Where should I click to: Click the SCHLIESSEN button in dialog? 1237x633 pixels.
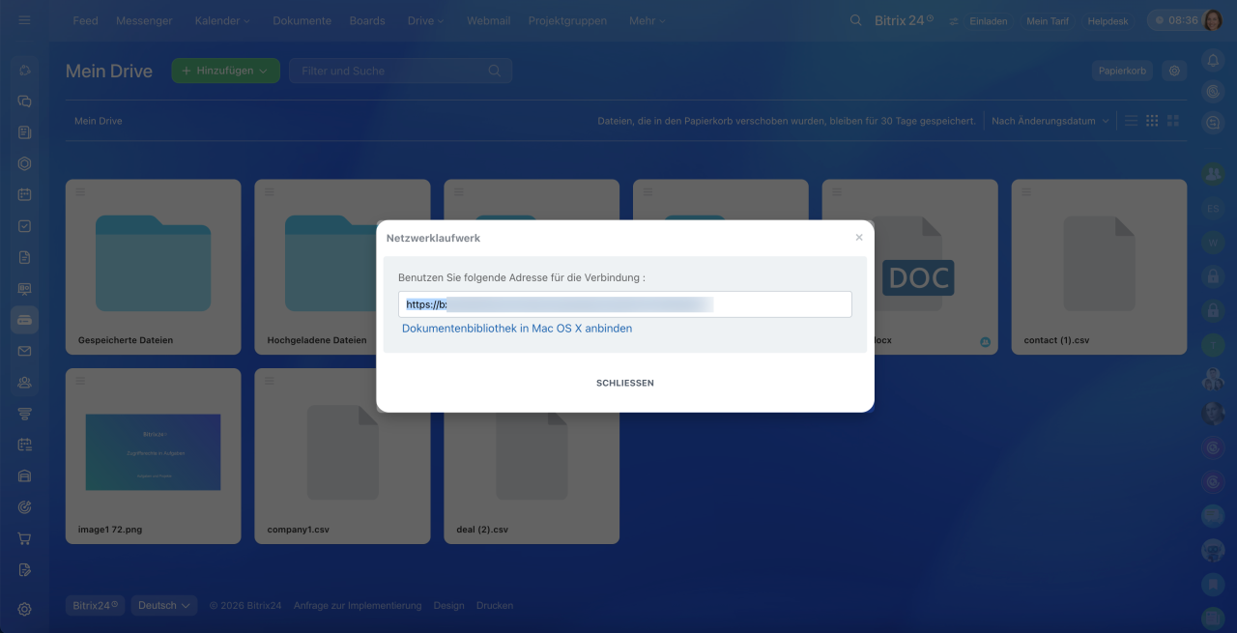pyautogui.click(x=625, y=383)
